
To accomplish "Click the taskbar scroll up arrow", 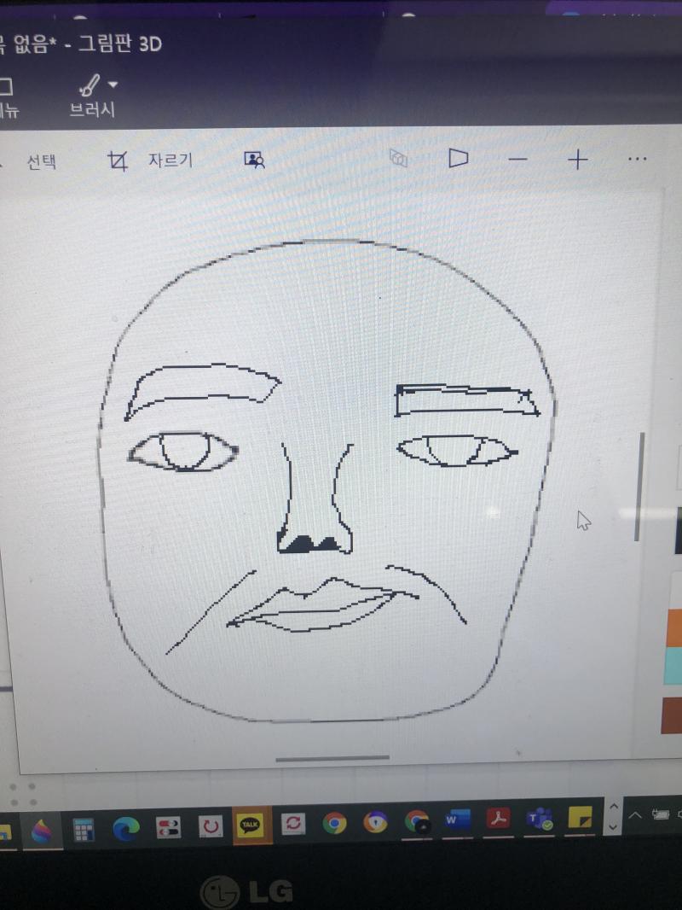I will click(614, 808).
